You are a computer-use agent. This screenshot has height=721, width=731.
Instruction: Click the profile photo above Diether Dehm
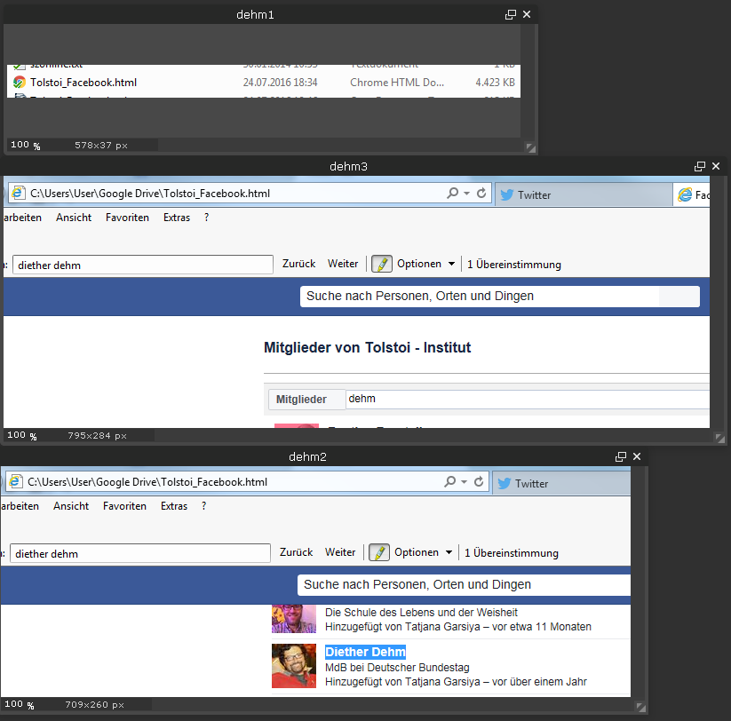294,619
